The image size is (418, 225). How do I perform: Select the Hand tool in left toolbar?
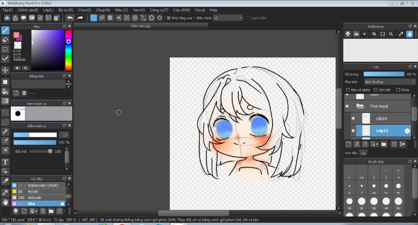click(x=5, y=202)
